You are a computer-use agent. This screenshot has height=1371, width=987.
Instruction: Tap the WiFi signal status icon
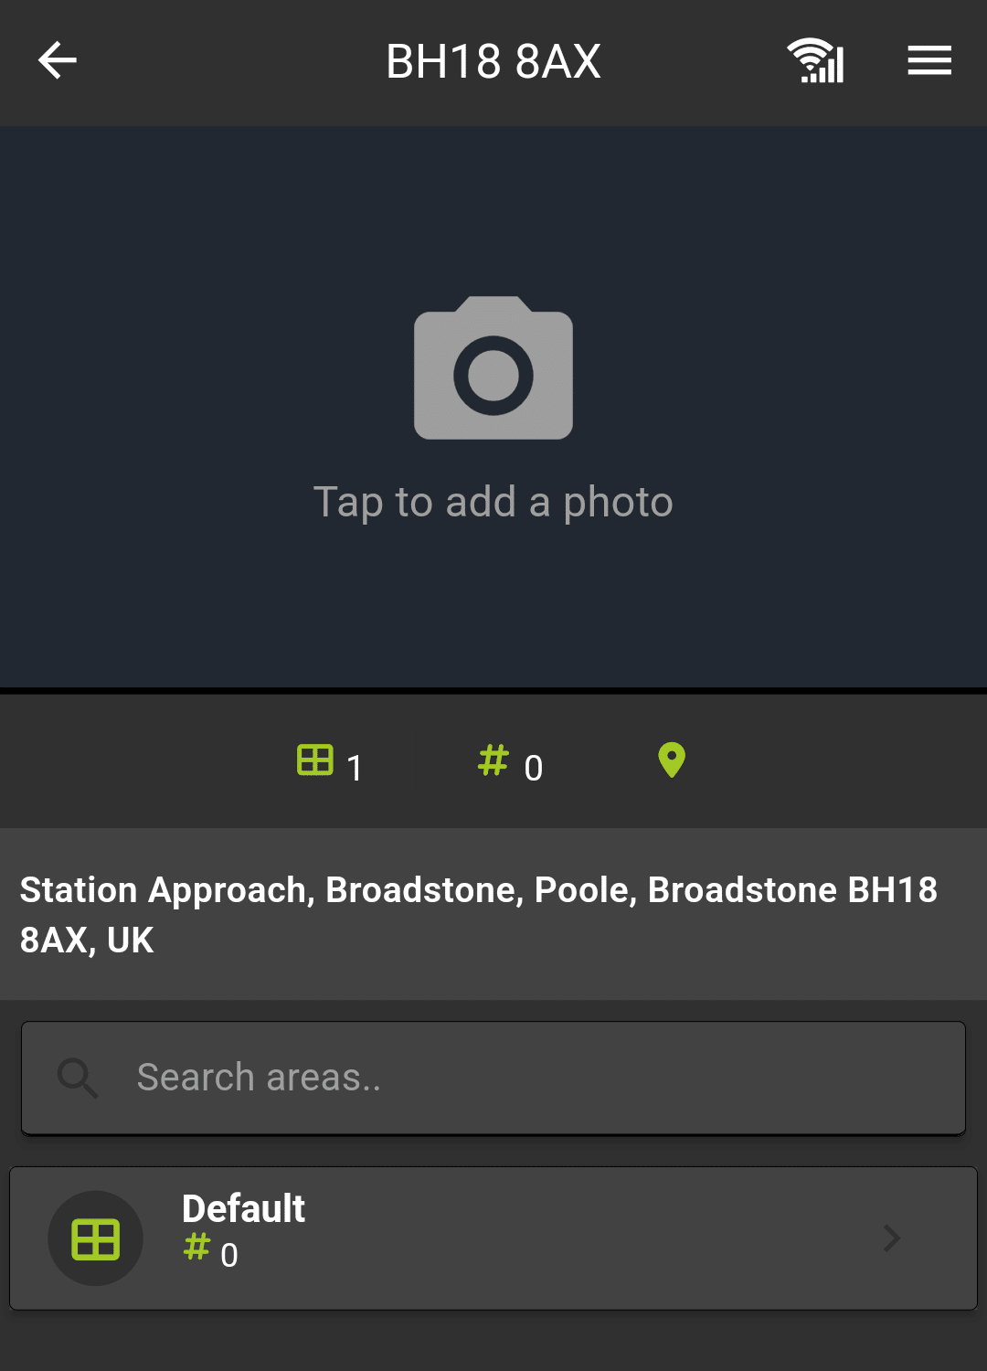(815, 61)
